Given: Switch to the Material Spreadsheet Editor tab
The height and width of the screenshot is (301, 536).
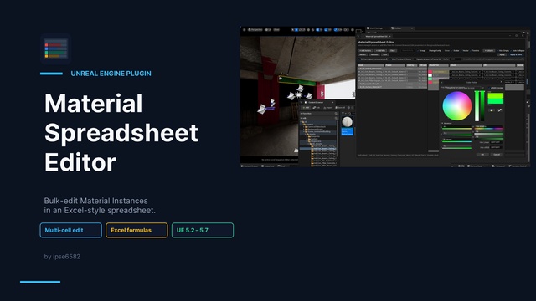Looking at the screenshot, I should tap(376, 36).
